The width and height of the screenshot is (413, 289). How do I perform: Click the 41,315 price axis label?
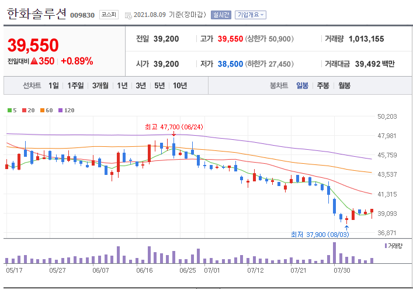click(387, 194)
